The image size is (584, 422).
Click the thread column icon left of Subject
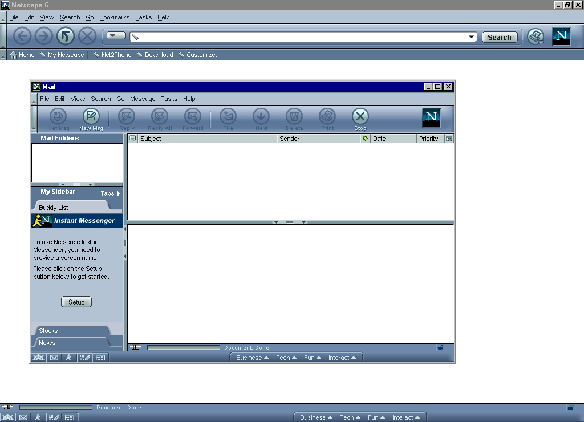click(x=132, y=139)
